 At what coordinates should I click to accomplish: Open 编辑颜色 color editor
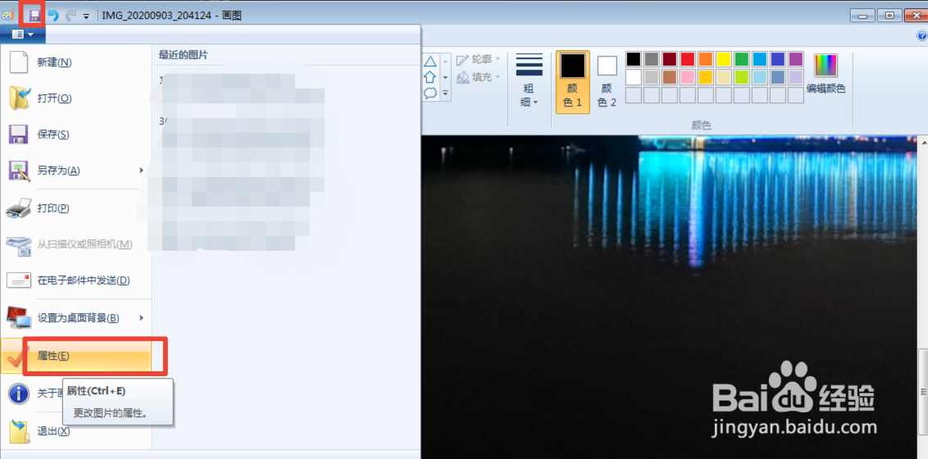pyautogui.click(x=826, y=75)
